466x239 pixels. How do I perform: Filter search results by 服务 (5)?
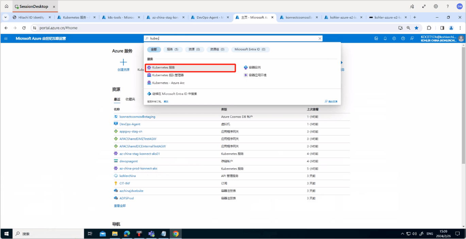(x=172, y=49)
